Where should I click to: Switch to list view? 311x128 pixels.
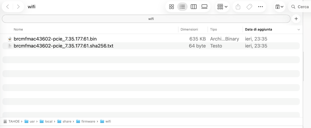[182, 7]
